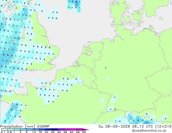The image size is (172, 133).
Task: Pick the legend swatch between 15 and 20
Action: click(42, 129)
